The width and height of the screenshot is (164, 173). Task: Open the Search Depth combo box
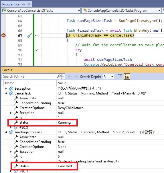pos(108,77)
